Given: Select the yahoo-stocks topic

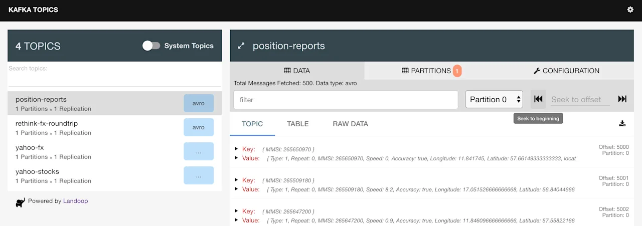Looking at the screenshot, I should pos(114,175).
